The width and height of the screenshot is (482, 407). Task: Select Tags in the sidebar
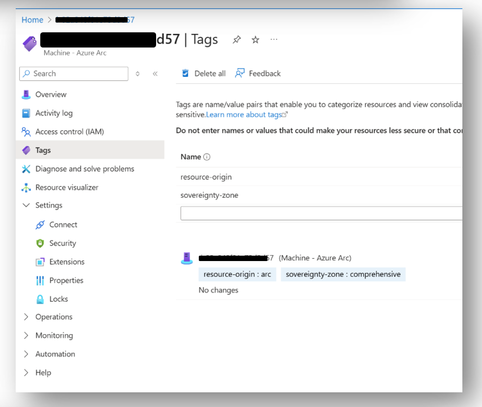[90, 150]
